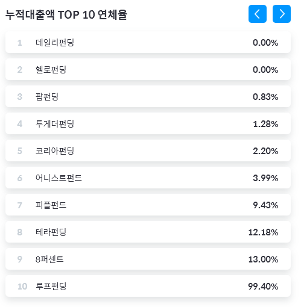
Task: Click the next arrow button
Action: pyautogui.click(x=282, y=14)
